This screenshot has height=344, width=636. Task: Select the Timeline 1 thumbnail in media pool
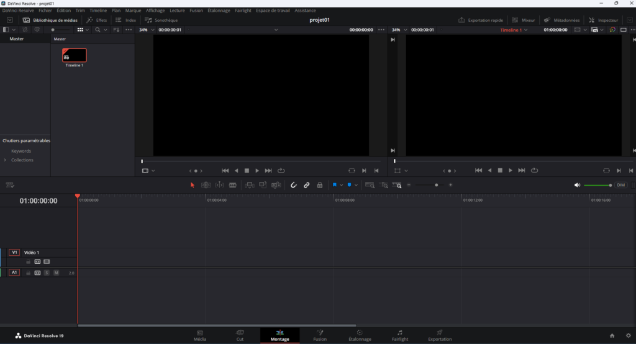point(75,56)
